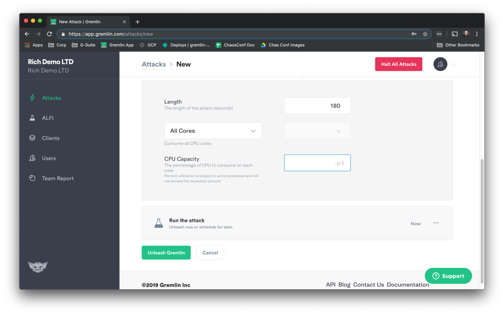Select Clients in the sidebar menu
The width and height of the screenshot is (504, 315).
point(51,138)
